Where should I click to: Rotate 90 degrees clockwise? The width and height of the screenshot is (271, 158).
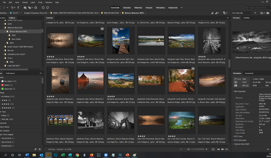pos(47,8)
